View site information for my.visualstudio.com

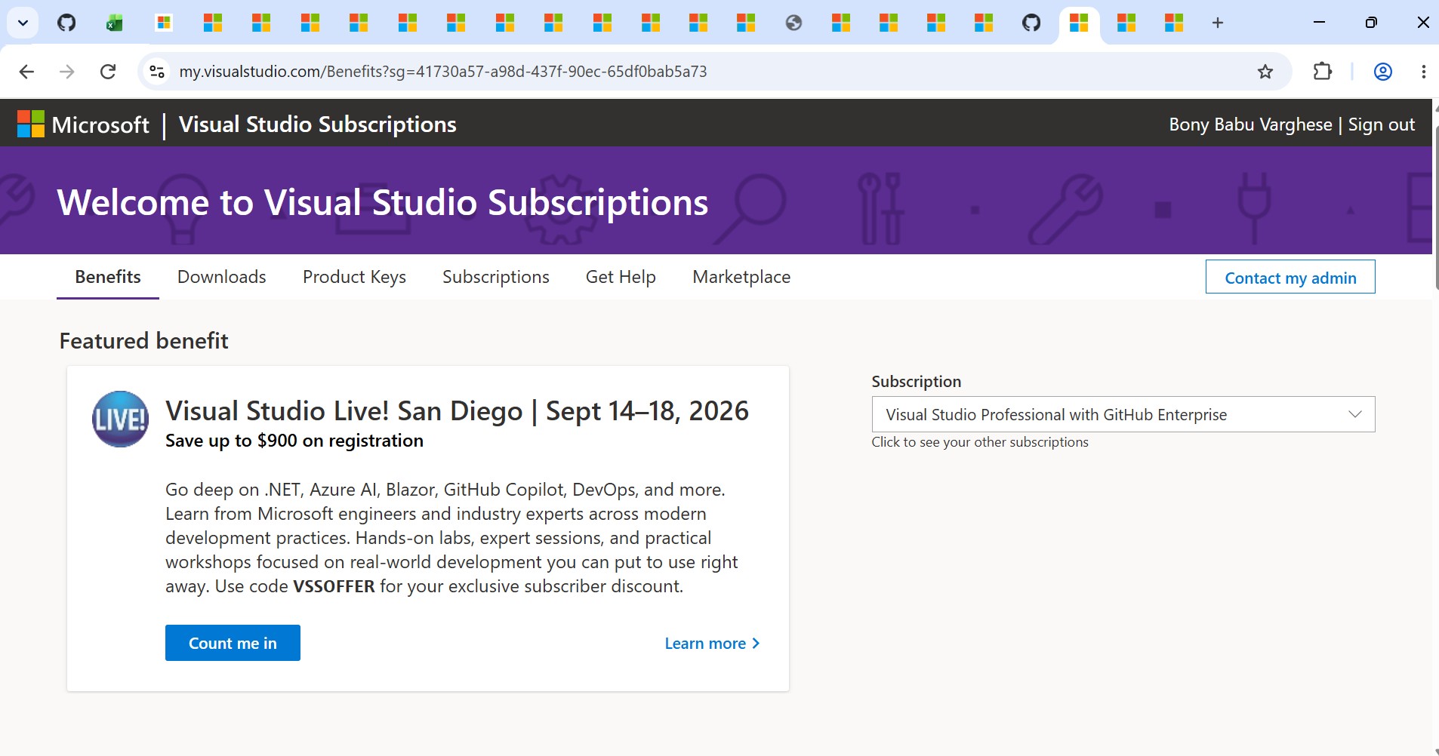coord(157,72)
